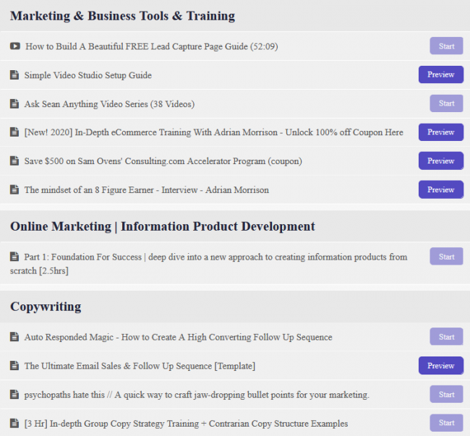Click document icon next to Ask Sean Anything
The width and height of the screenshot is (470, 436).
point(14,104)
